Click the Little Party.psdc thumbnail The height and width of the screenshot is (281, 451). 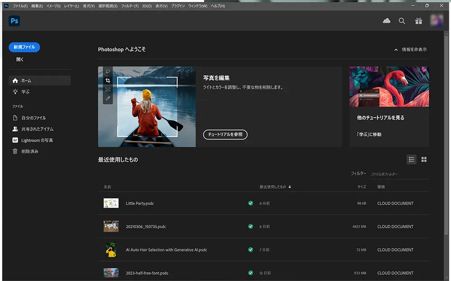pyautogui.click(x=111, y=203)
